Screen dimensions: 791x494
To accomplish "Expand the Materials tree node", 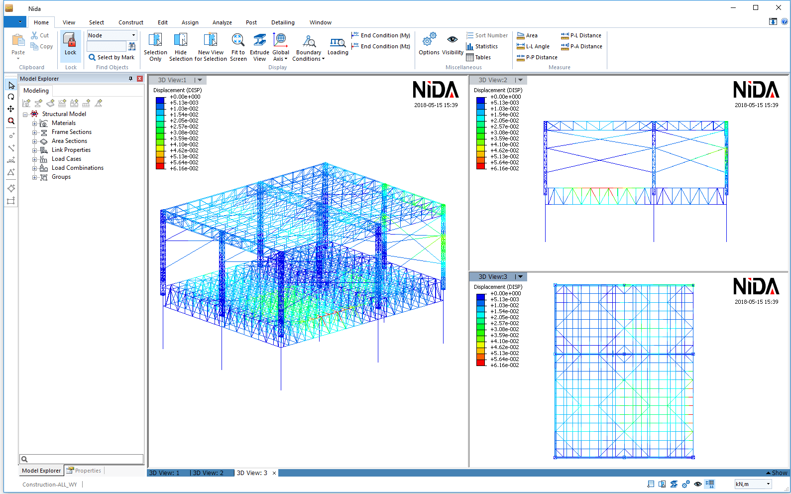I will click(34, 123).
